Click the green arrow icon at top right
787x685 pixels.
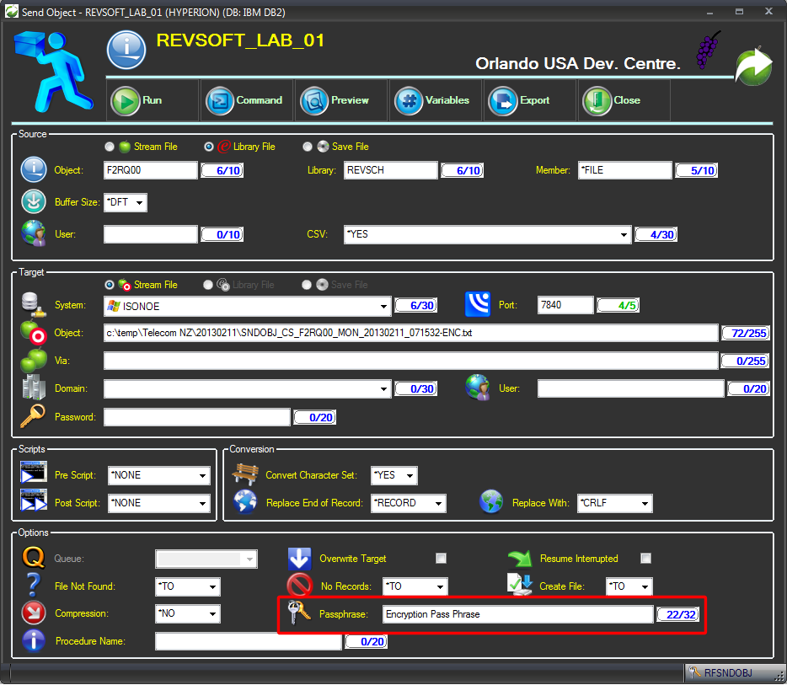click(x=752, y=67)
